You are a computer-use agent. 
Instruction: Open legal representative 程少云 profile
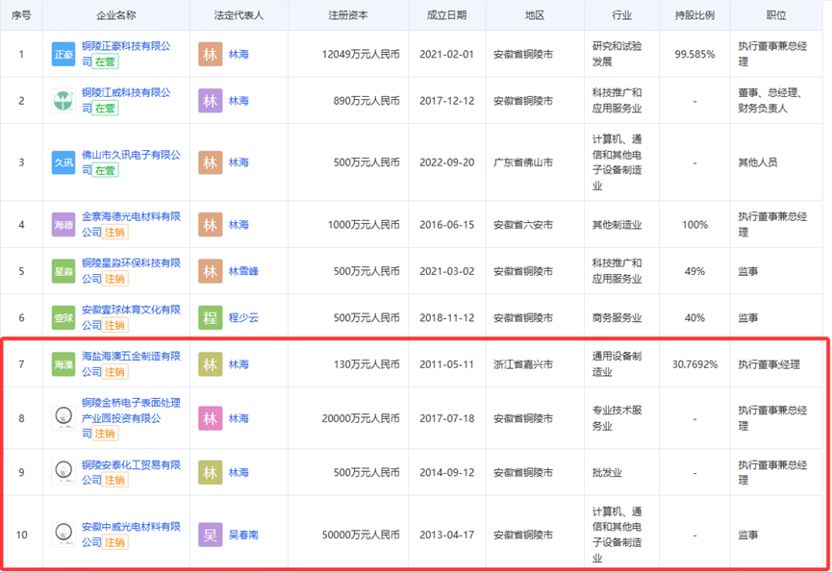[x=243, y=318]
